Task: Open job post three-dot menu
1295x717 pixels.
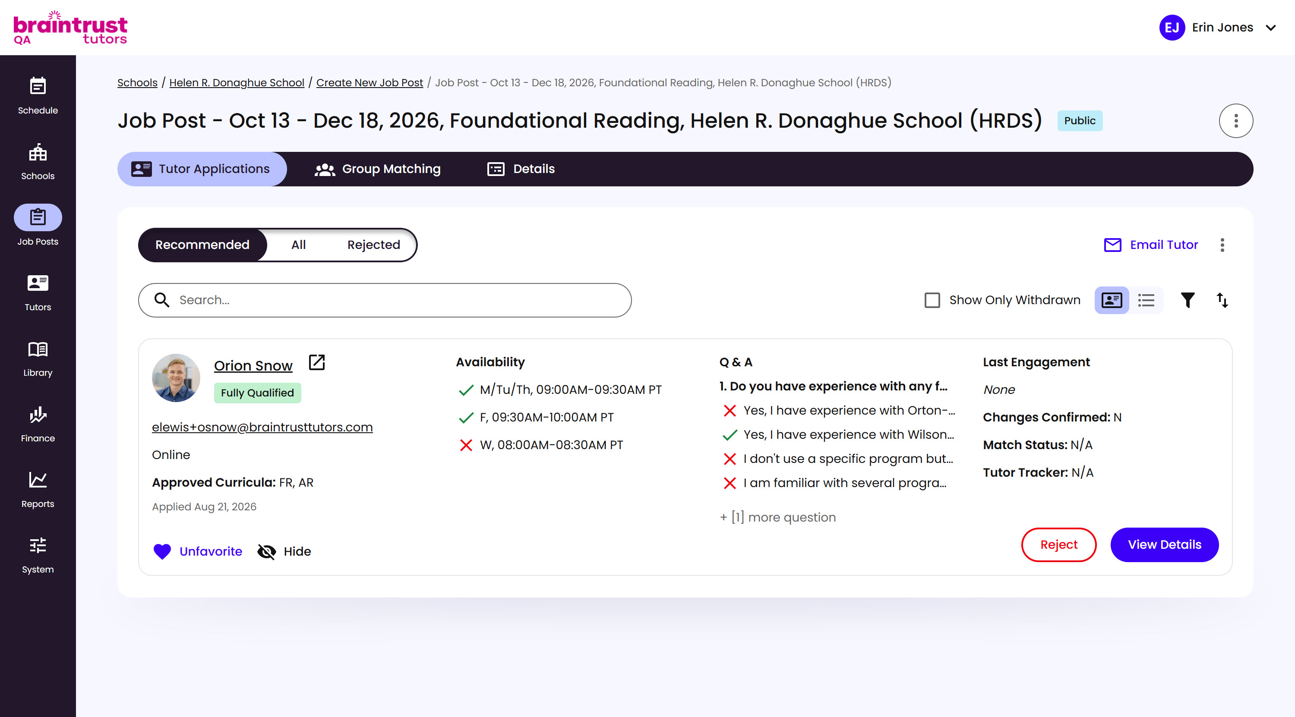Action: click(1236, 121)
